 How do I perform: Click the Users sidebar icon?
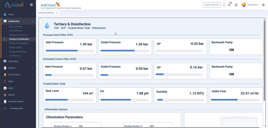(5, 88)
